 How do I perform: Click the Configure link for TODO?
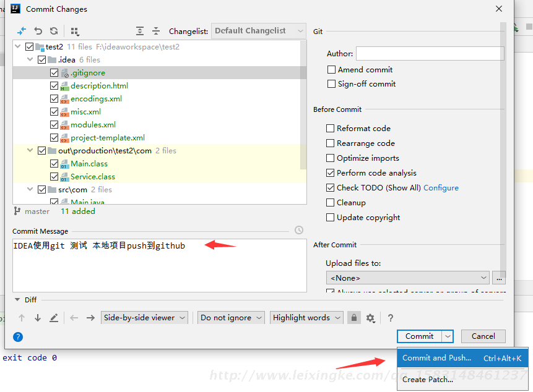441,188
